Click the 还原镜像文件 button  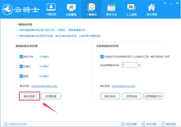tap(153, 96)
